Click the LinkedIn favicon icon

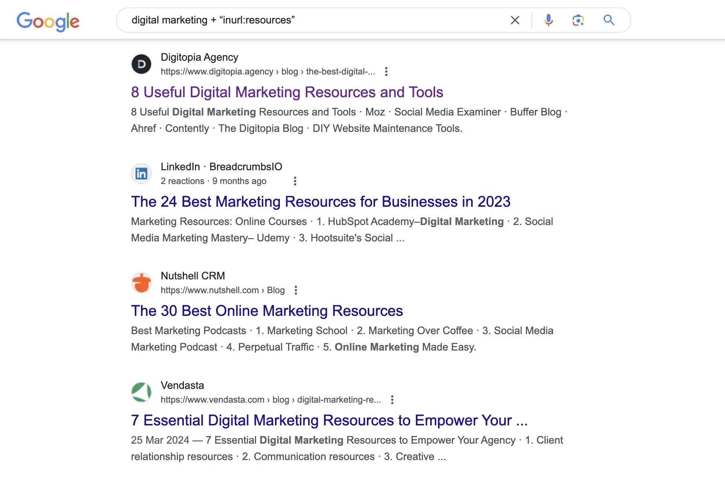[x=141, y=174]
